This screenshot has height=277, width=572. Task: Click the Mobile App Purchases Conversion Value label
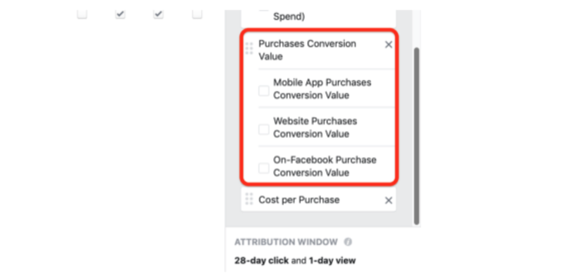[322, 89]
